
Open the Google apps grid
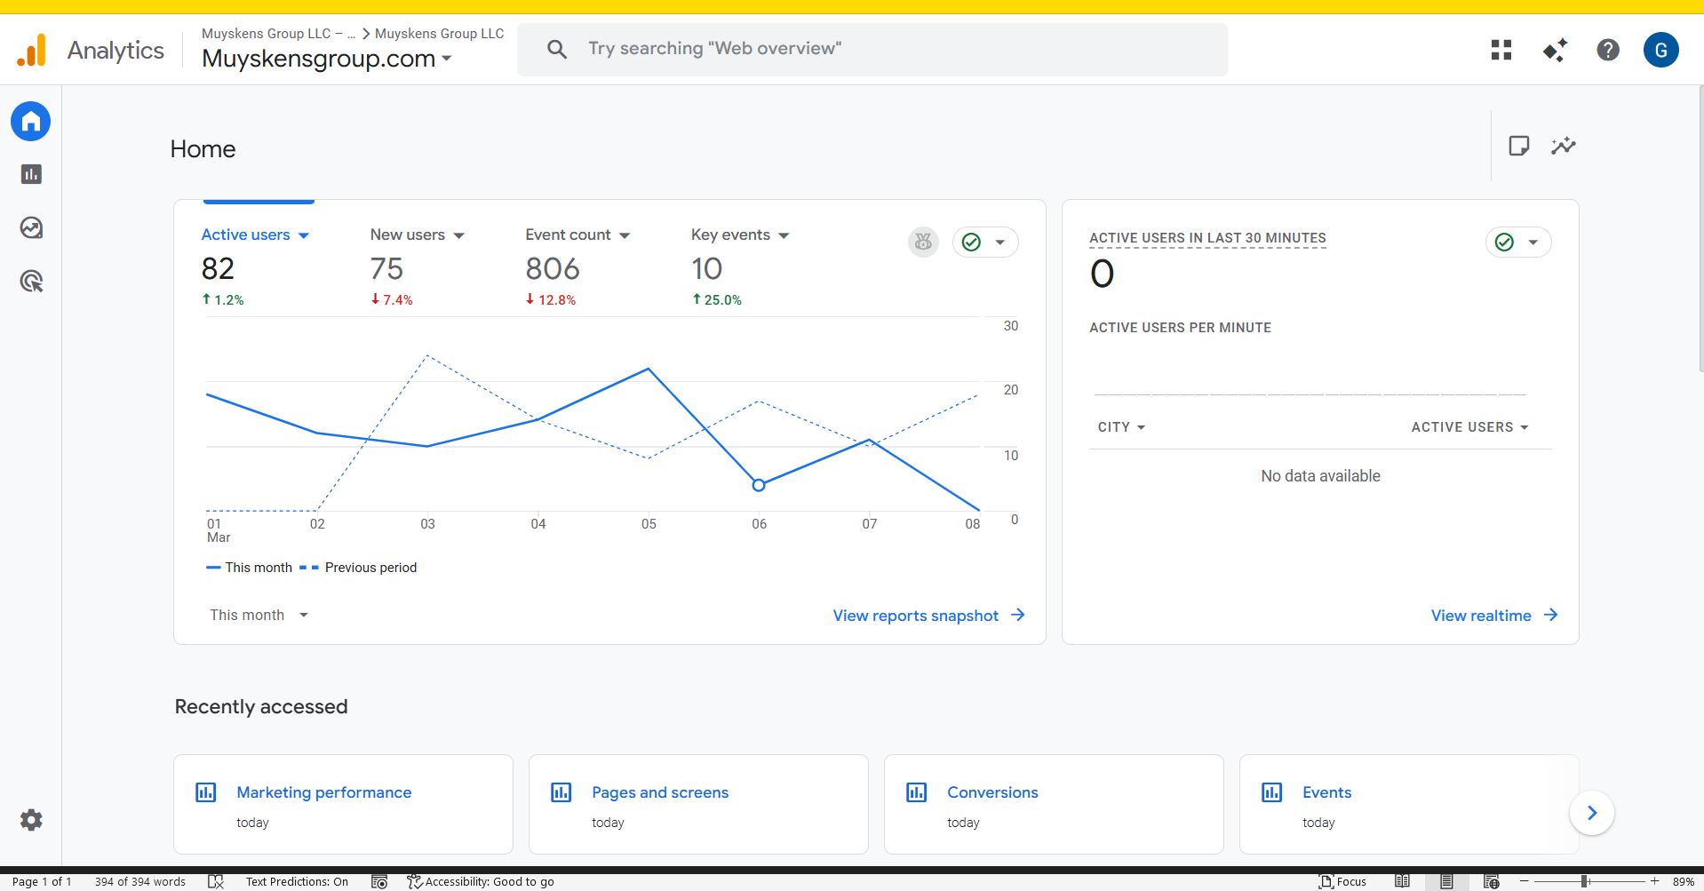[x=1500, y=50]
